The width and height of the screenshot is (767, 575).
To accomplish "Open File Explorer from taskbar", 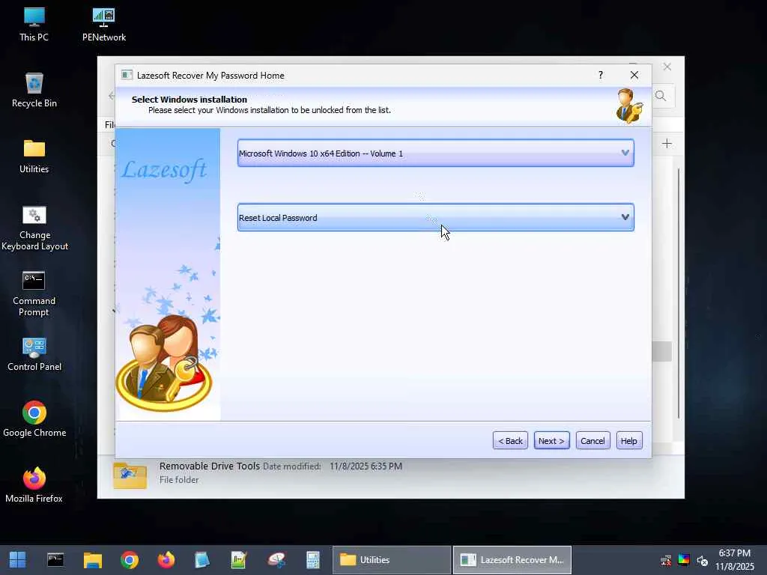I will (x=92, y=560).
